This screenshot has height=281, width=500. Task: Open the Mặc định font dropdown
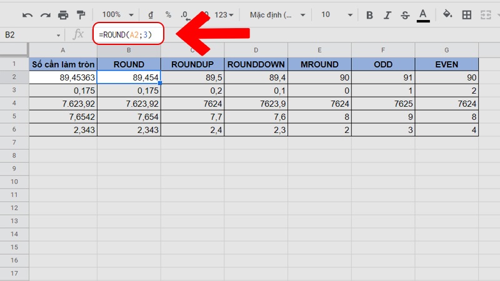coord(277,14)
